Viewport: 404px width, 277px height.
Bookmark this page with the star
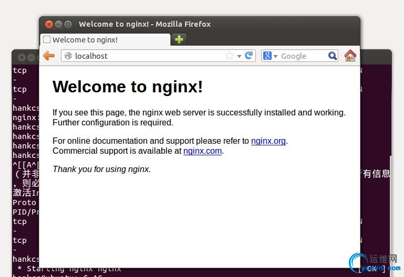click(229, 55)
